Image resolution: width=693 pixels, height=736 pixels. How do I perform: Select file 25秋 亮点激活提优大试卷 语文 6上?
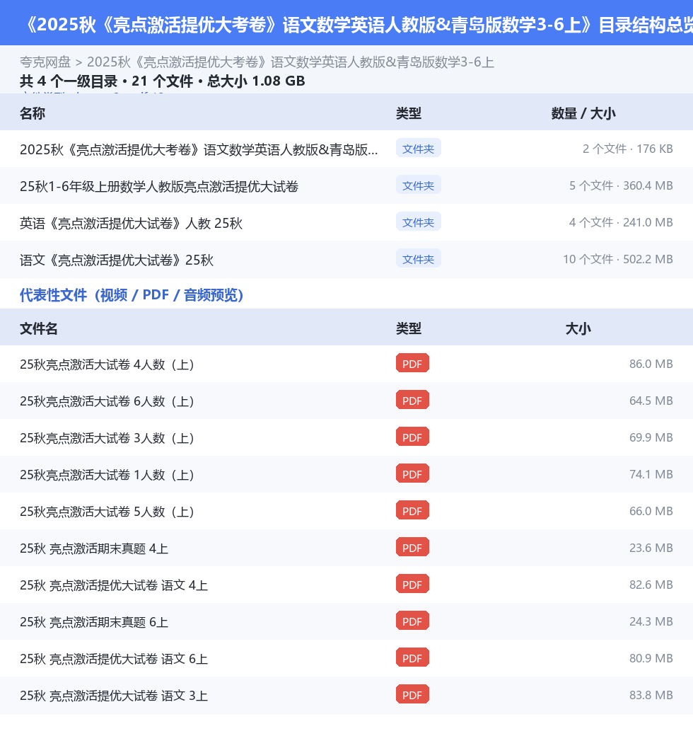(113, 659)
